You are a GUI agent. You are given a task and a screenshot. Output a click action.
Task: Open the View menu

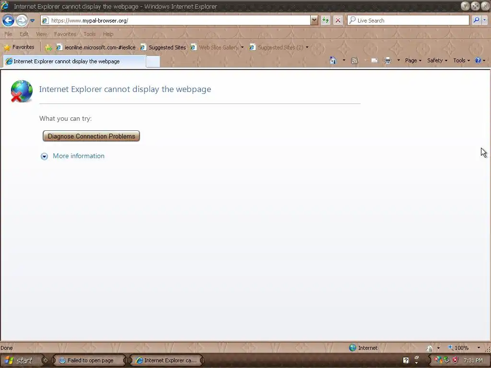pyautogui.click(x=41, y=34)
